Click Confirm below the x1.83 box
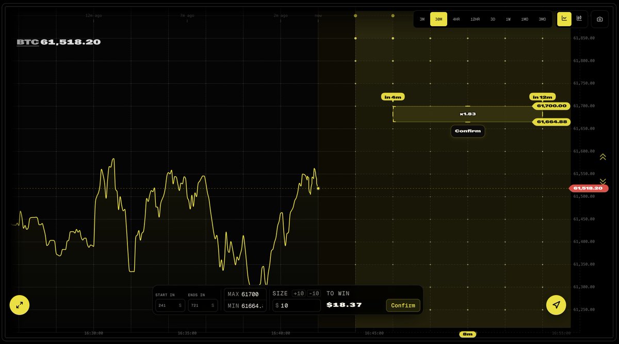 468,131
